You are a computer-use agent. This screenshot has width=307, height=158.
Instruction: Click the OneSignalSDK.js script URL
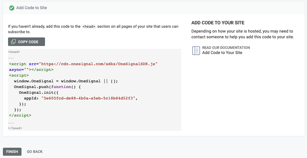98,64
